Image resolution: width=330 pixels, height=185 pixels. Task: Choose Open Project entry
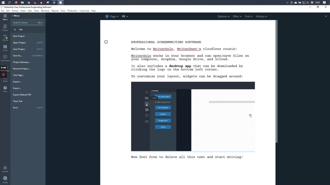[28, 43]
